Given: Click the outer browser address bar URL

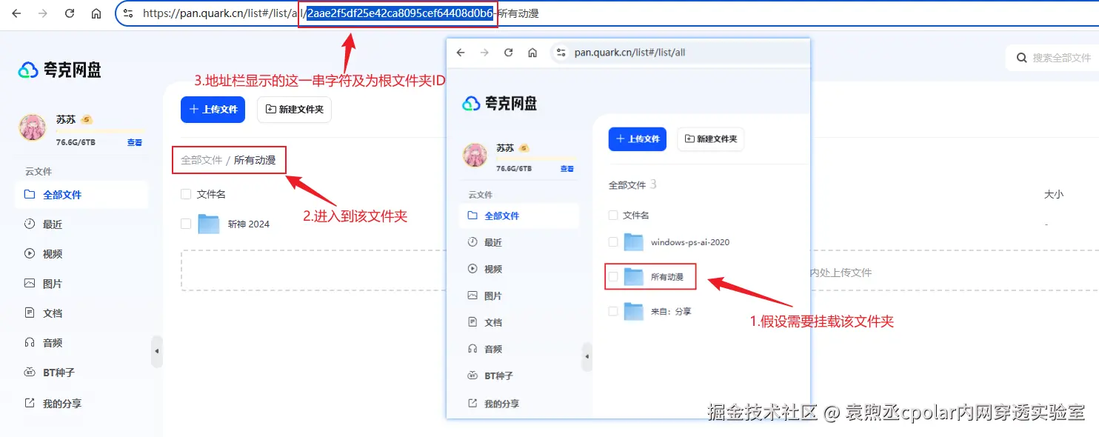Looking at the screenshot, I should pos(341,13).
